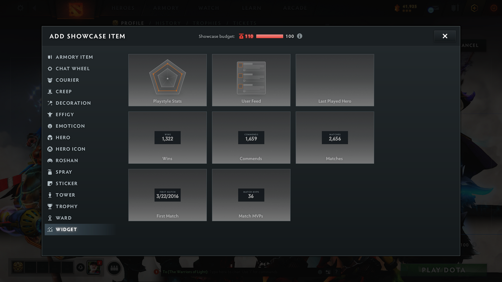This screenshot has width=502, height=282.
Task: Open the Learn tab in top navigation
Action: click(x=252, y=8)
